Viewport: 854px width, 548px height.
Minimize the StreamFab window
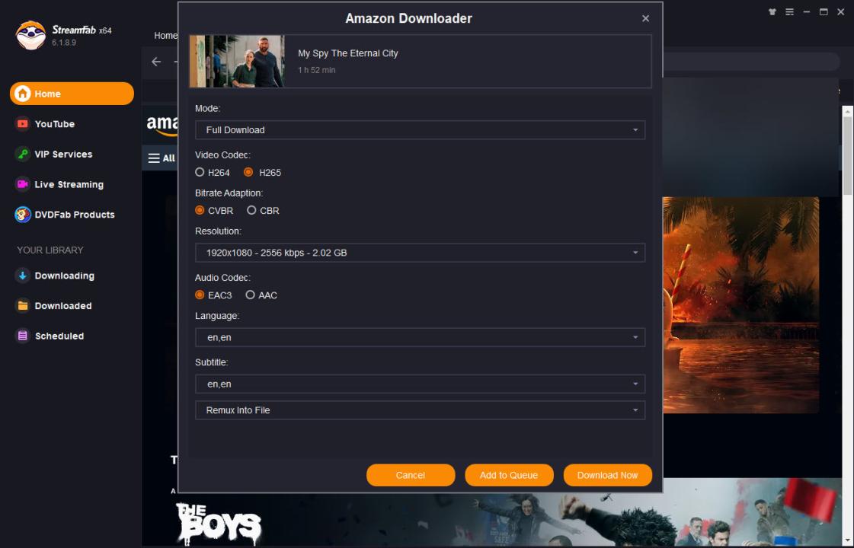tap(807, 12)
